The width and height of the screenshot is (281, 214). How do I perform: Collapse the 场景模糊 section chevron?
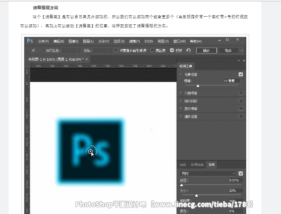click(x=181, y=74)
